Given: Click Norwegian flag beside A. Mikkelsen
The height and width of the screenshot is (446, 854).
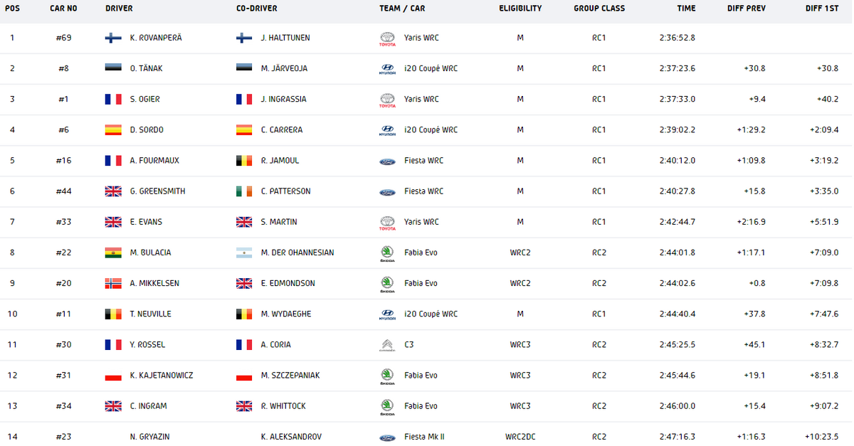Looking at the screenshot, I should pos(113,283).
